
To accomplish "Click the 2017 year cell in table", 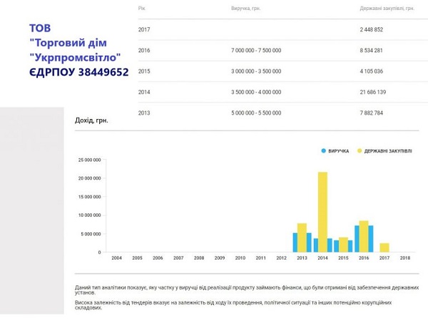I will pyautogui.click(x=144, y=29).
